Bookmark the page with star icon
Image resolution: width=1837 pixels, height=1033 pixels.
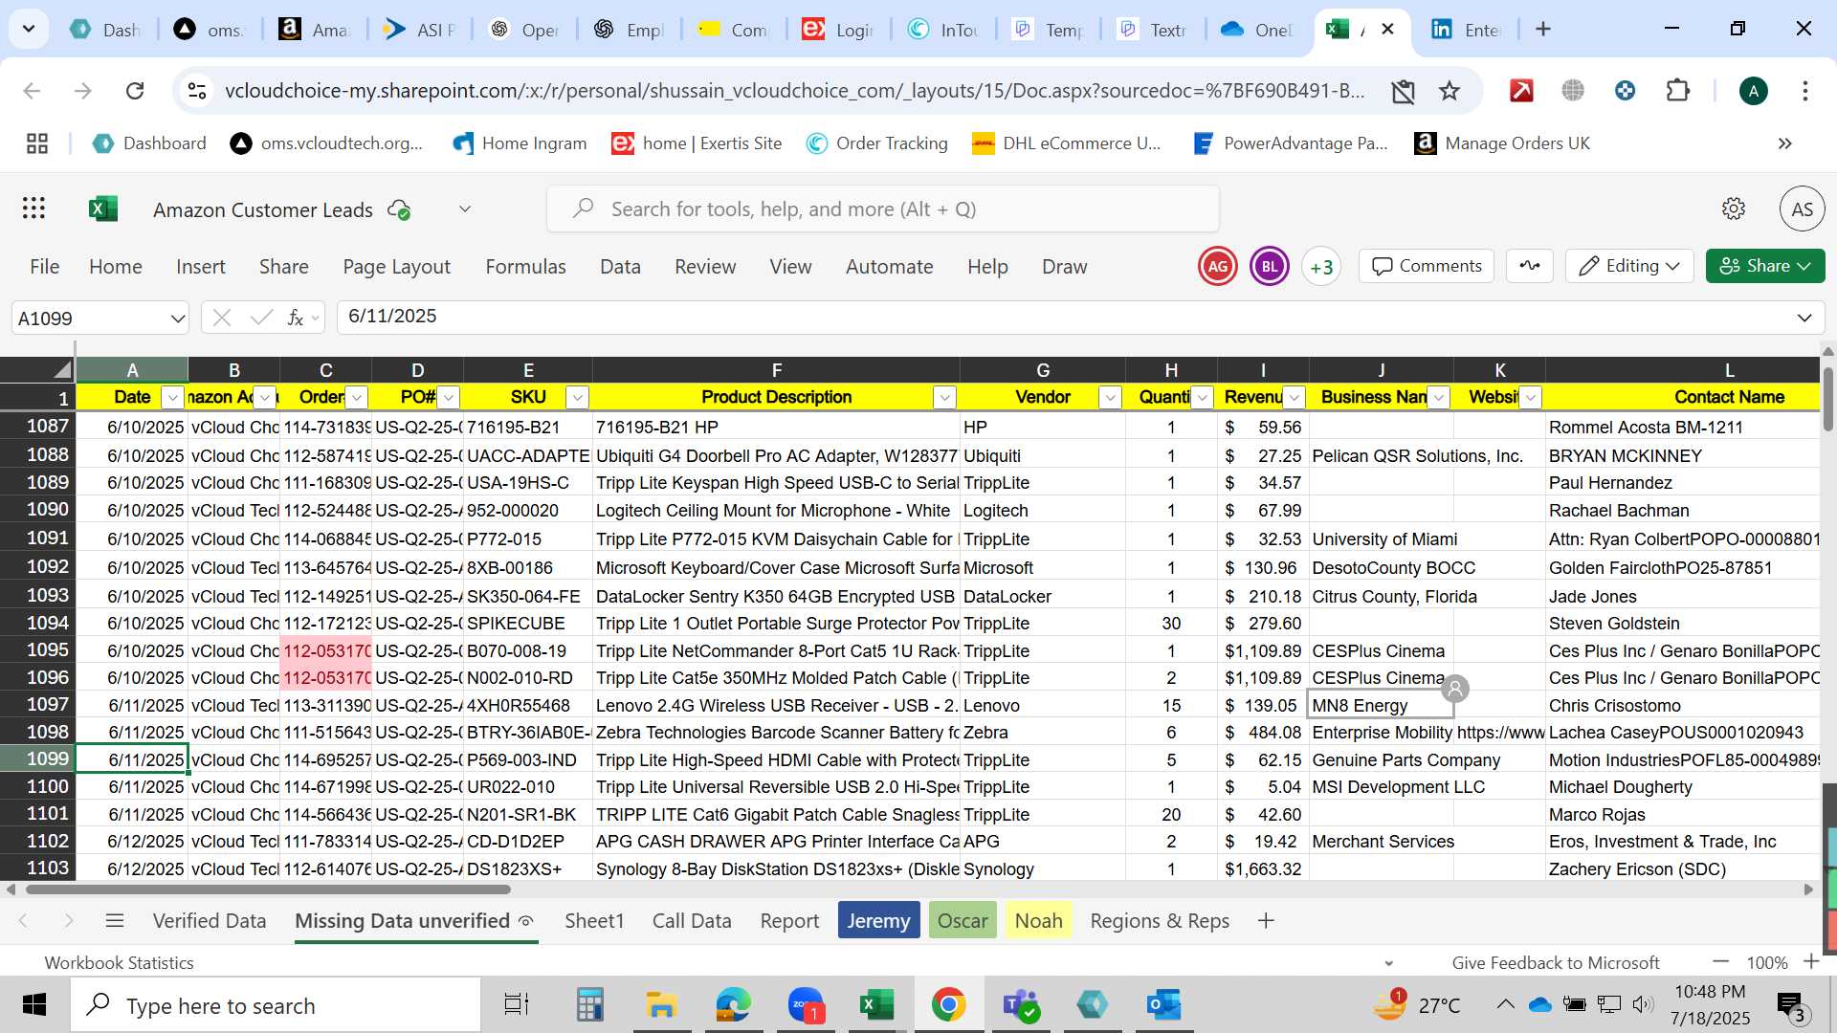pyautogui.click(x=1450, y=90)
